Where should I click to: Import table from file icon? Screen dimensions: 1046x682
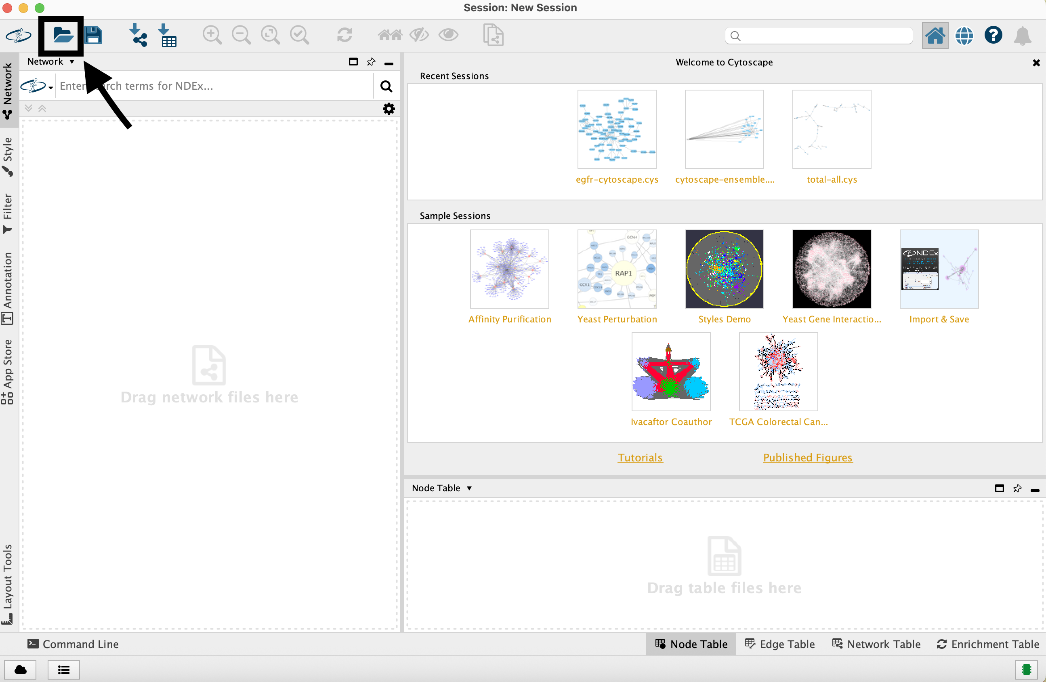168,35
